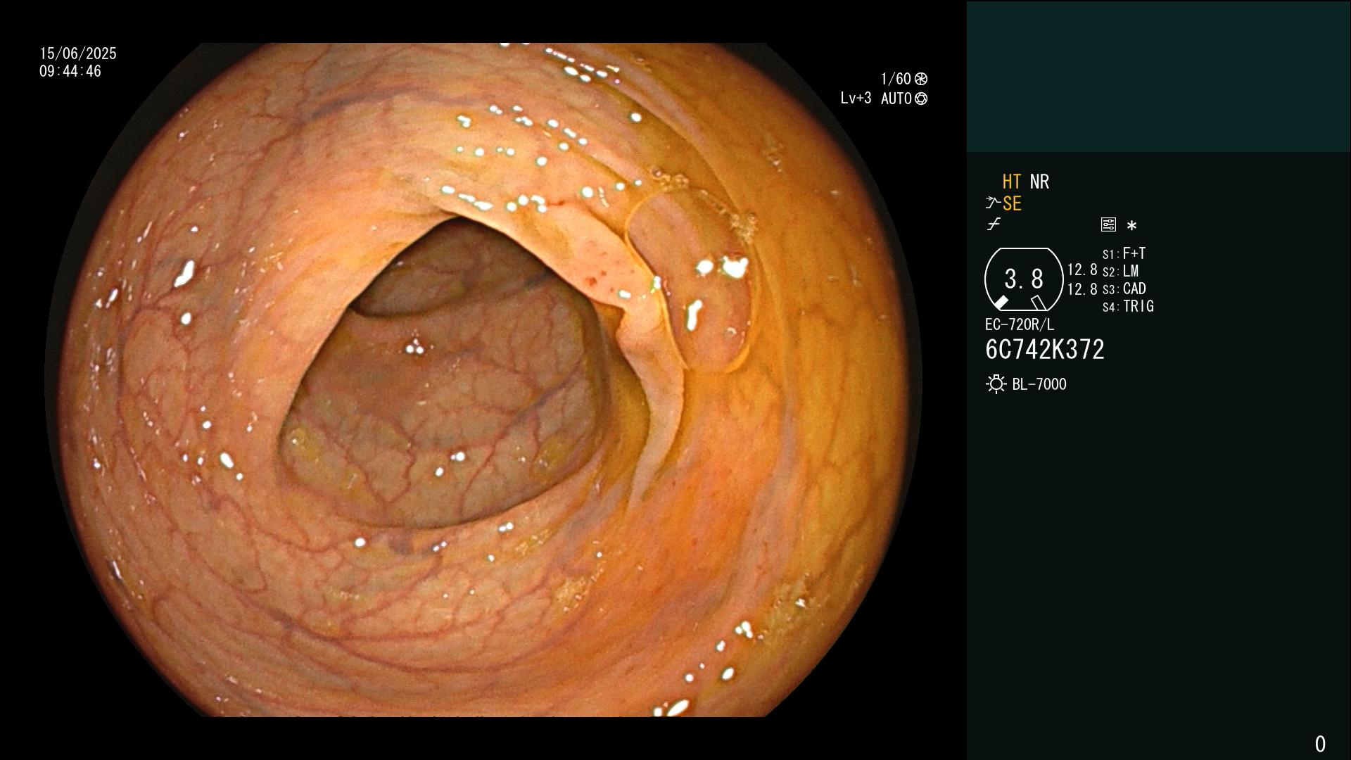Viewport: 1351px width, 760px height.
Task: Click the Lv+3 brightness level
Action: click(x=856, y=99)
